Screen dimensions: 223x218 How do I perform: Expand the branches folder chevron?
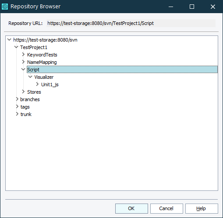pos(17,99)
